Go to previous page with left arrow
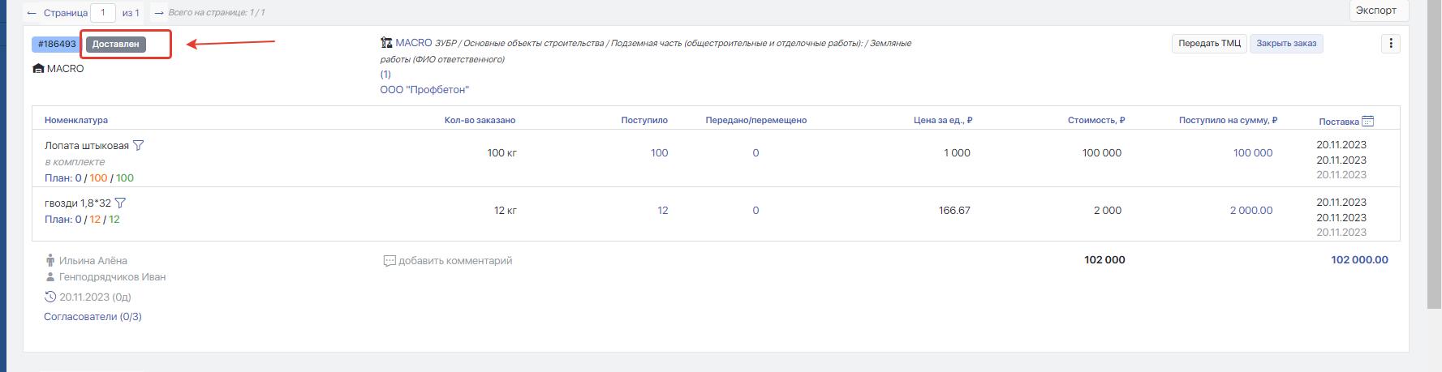The image size is (1442, 372). [x=32, y=13]
